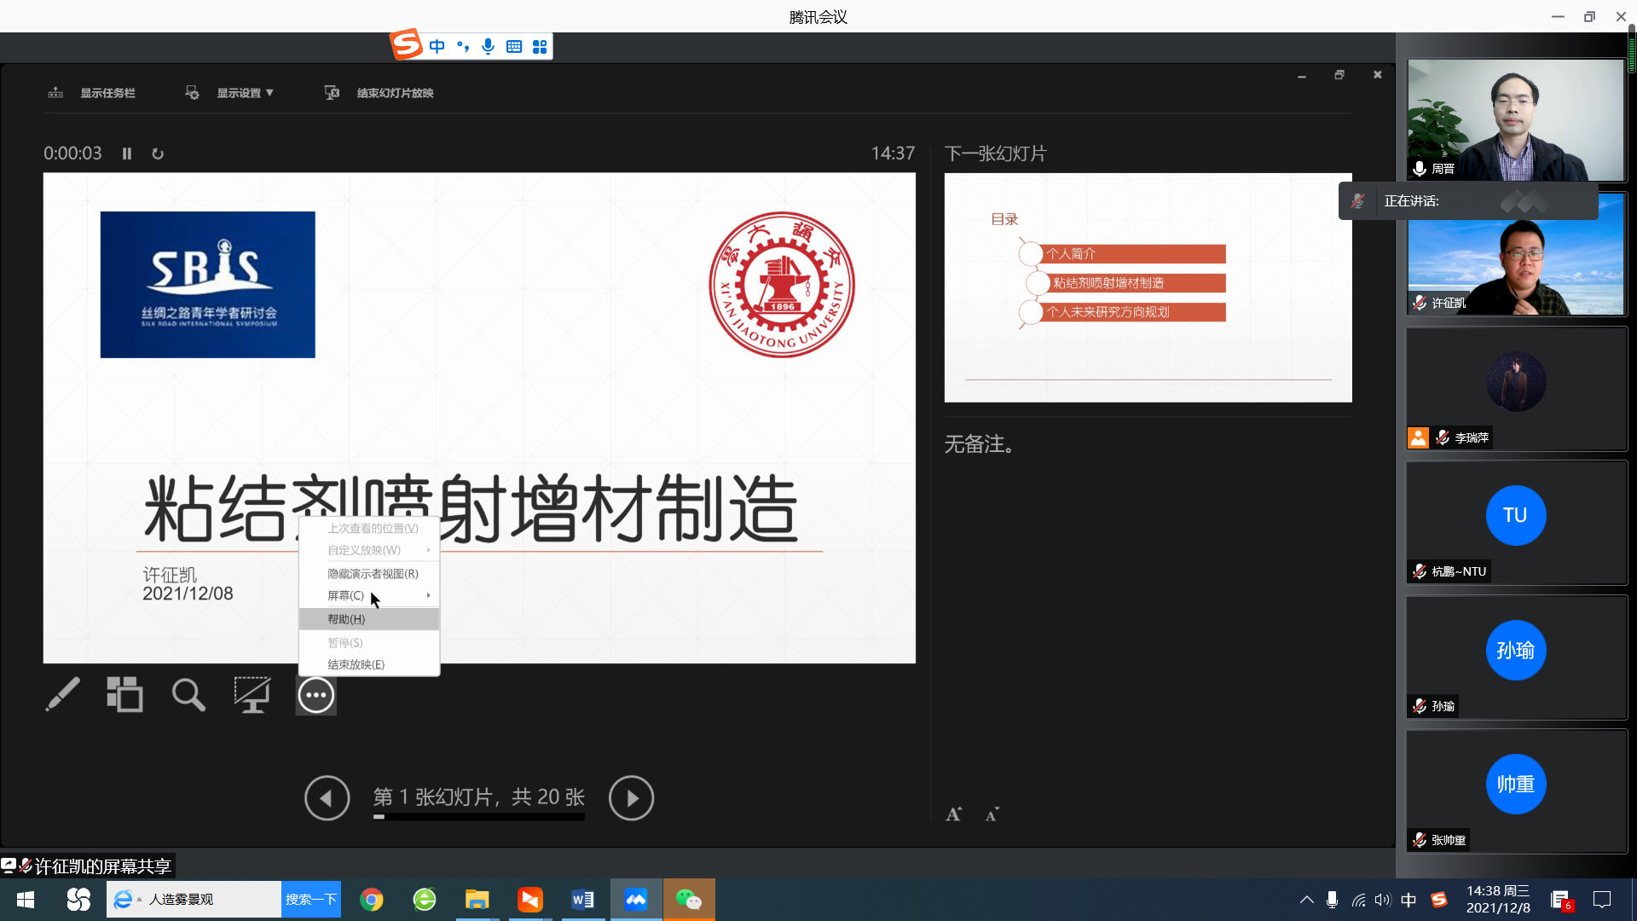This screenshot has width=1637, height=921.
Task: Click the slide progress bar
Action: 479,817
